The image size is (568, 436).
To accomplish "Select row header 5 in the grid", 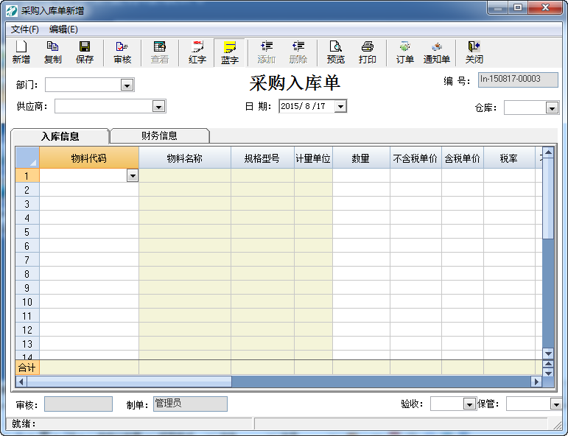I will coord(27,232).
